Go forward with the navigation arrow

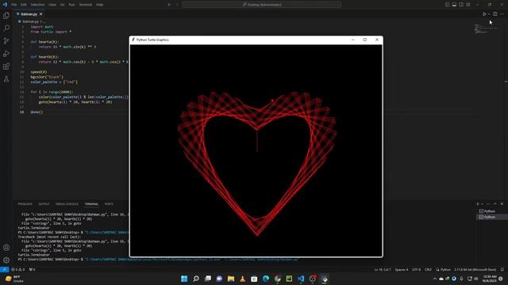click(177, 5)
